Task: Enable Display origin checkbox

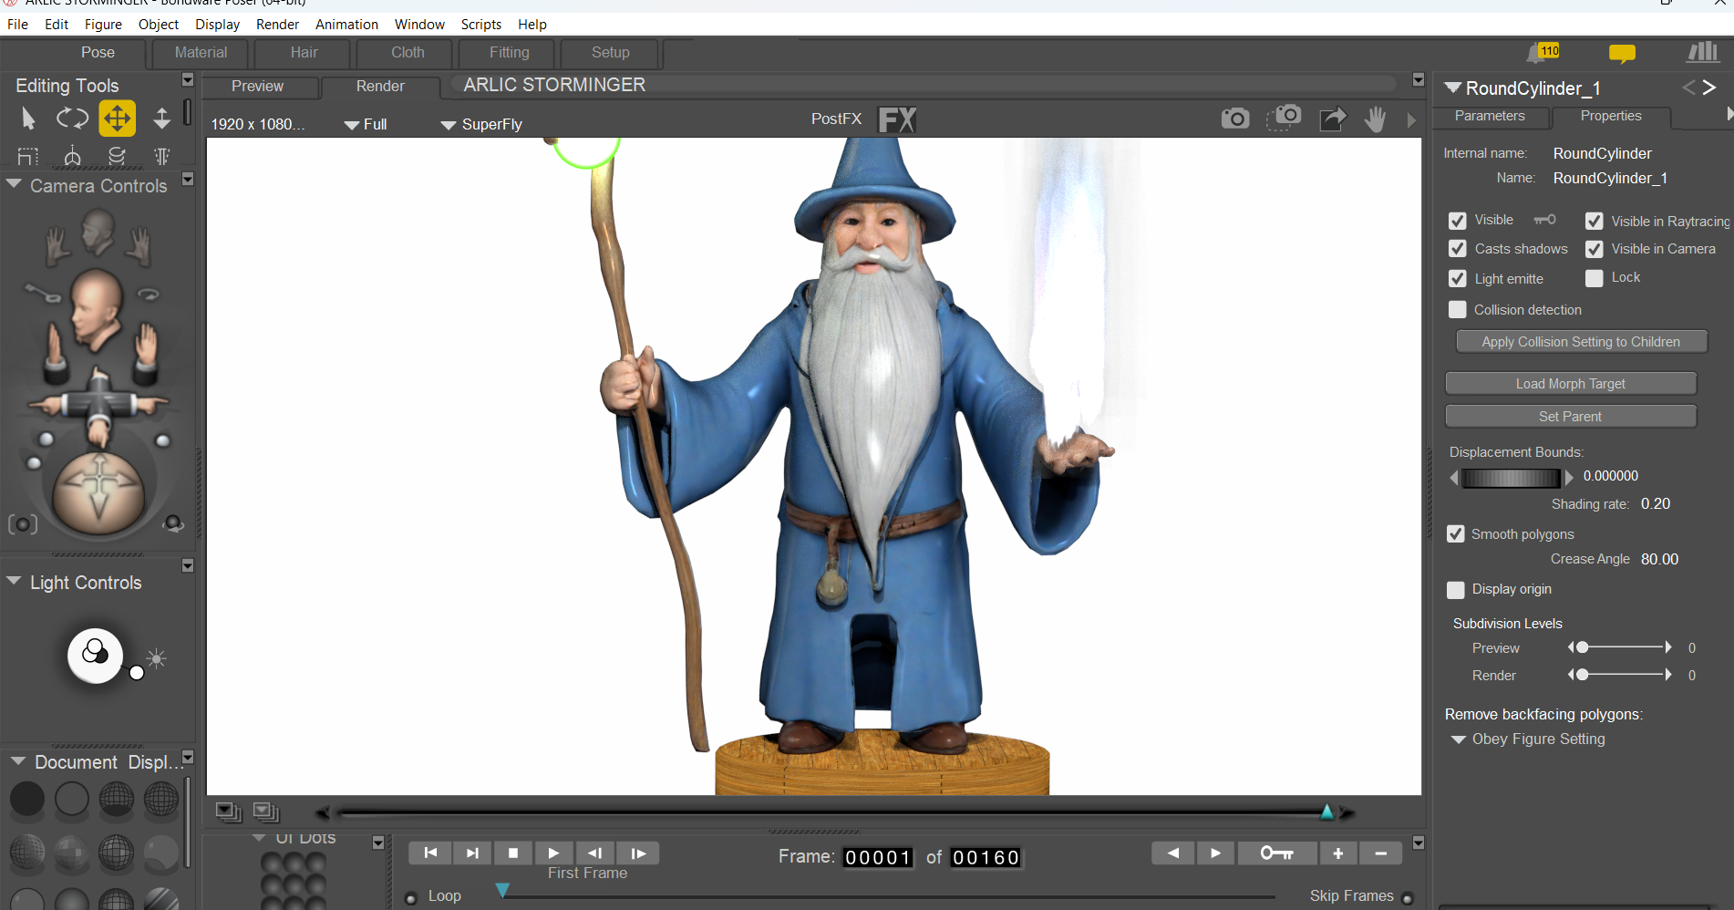Action: [x=1456, y=590]
